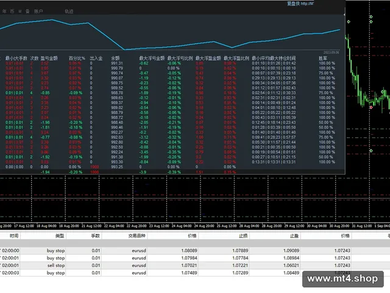Select the balance cell 990.46
The height and width of the screenshot is (293, 390).
[x=117, y=128]
